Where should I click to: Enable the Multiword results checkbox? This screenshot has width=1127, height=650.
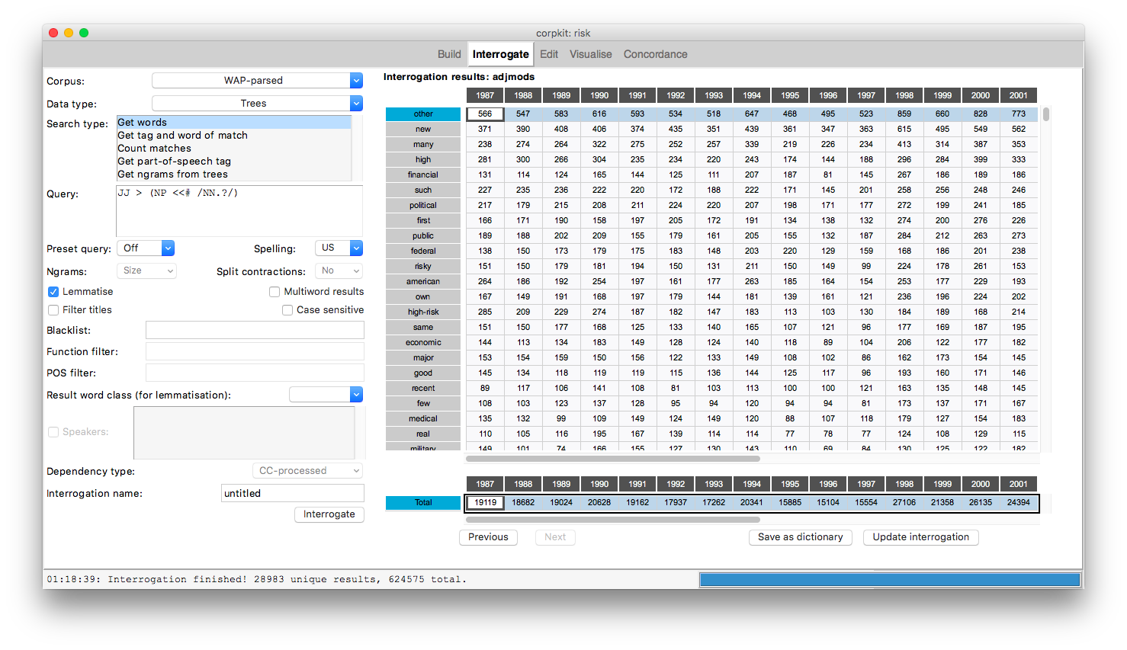275,292
